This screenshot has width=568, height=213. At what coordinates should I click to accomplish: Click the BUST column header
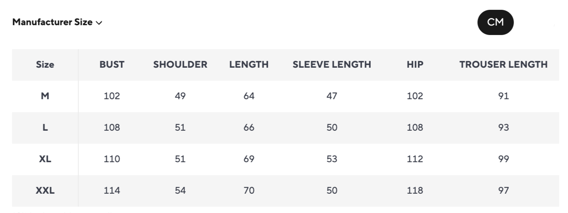pos(112,65)
